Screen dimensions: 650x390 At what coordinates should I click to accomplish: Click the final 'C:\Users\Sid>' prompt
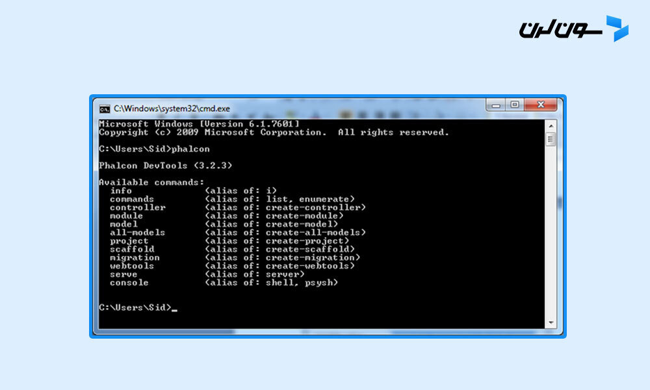tap(135, 307)
